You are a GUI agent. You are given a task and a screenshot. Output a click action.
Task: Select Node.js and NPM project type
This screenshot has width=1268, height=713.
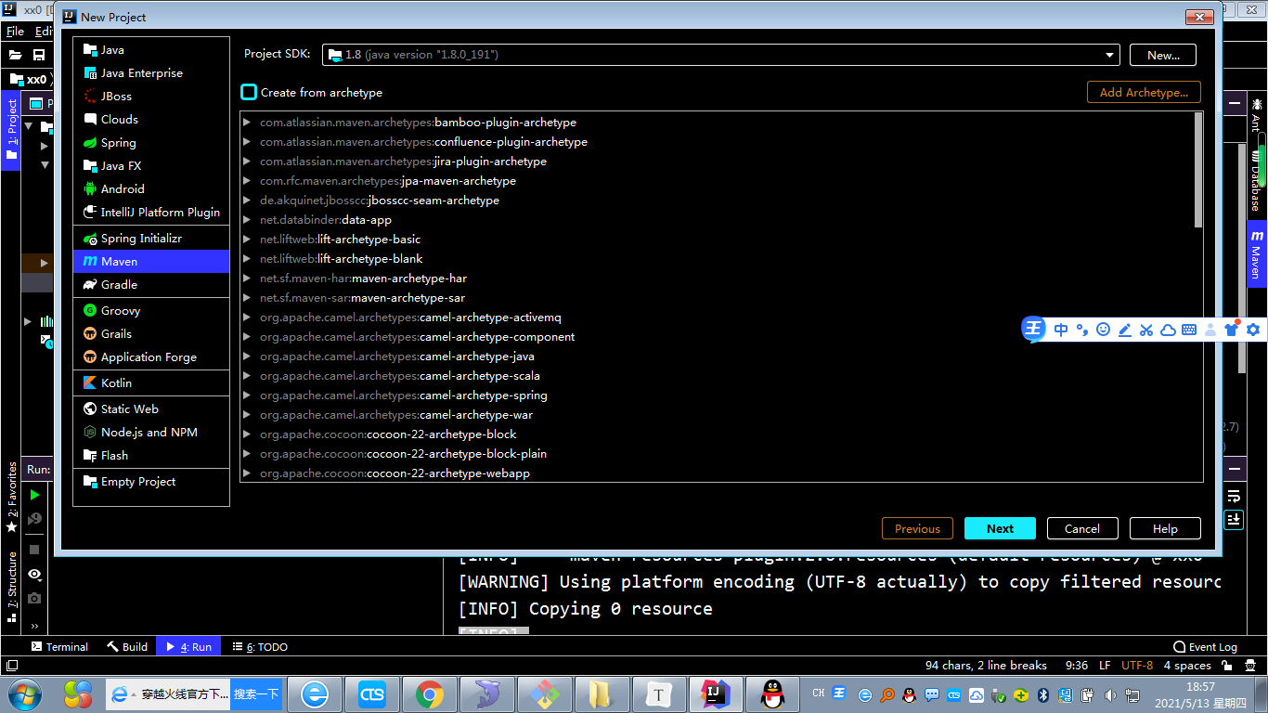coord(150,433)
